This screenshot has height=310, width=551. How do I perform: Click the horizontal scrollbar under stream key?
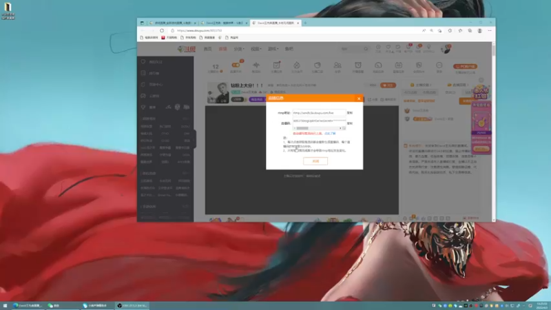click(318, 128)
